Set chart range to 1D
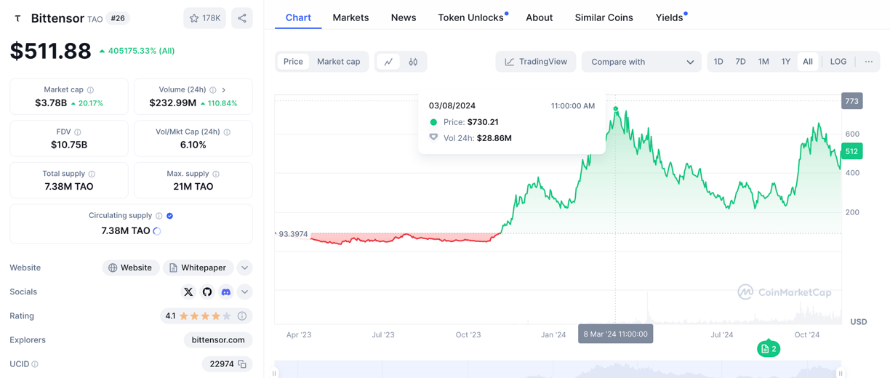 tap(718, 62)
